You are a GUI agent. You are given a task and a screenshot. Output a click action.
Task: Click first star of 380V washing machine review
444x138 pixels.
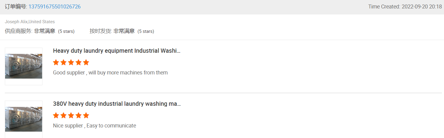[56, 115]
